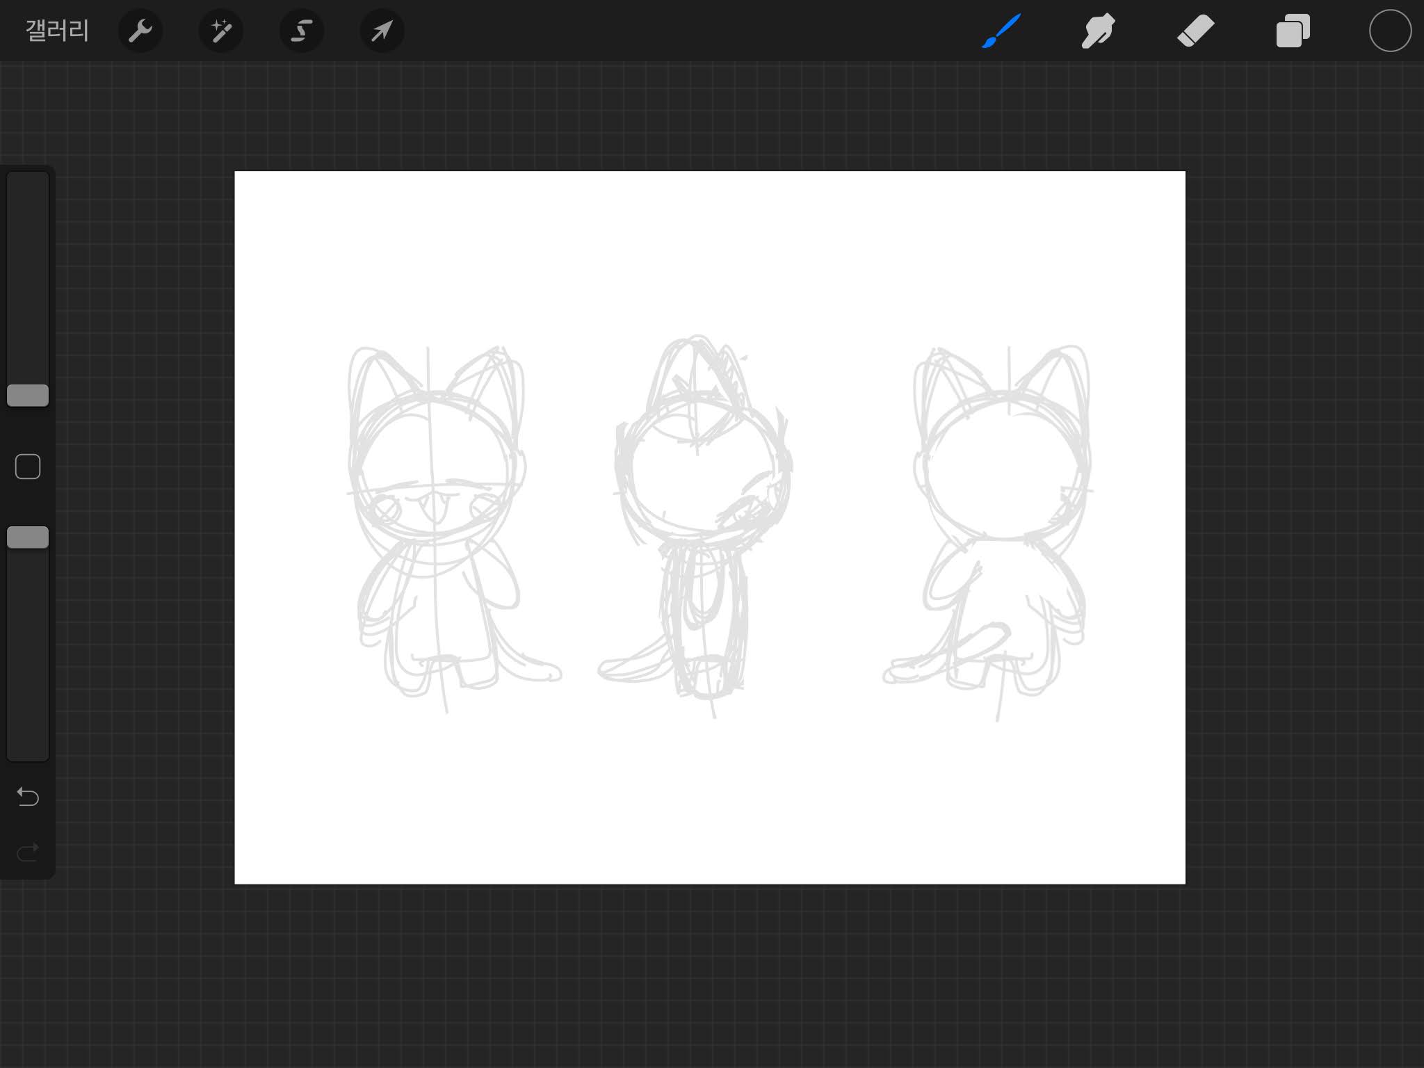Open the active color picker circle
The width and height of the screenshot is (1424, 1068).
point(1390,31)
